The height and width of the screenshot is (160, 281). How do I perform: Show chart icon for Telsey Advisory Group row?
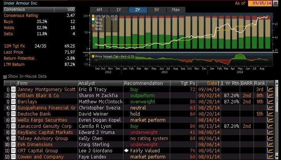point(270,138)
